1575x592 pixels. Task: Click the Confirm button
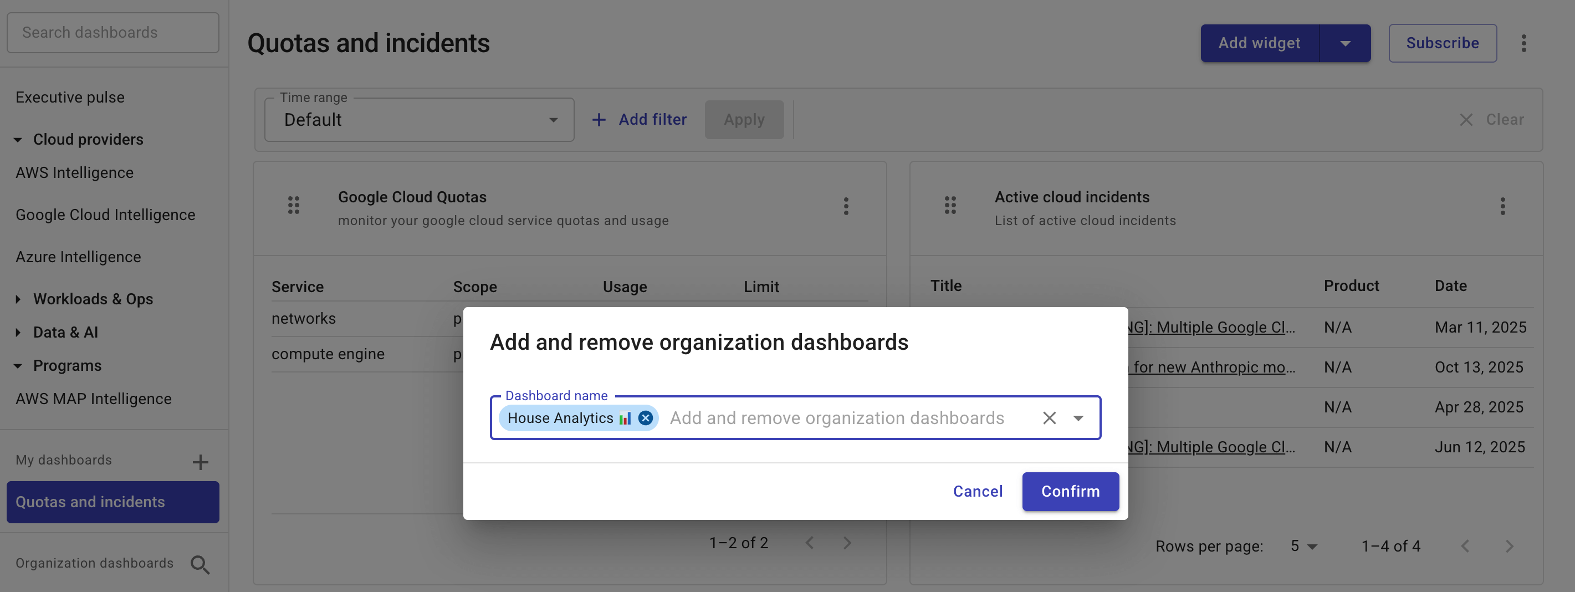click(1070, 491)
